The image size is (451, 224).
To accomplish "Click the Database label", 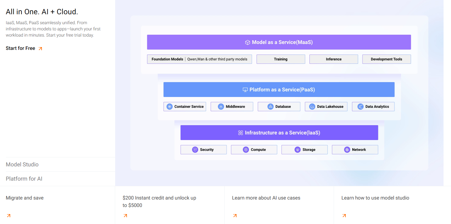I will [283, 107].
